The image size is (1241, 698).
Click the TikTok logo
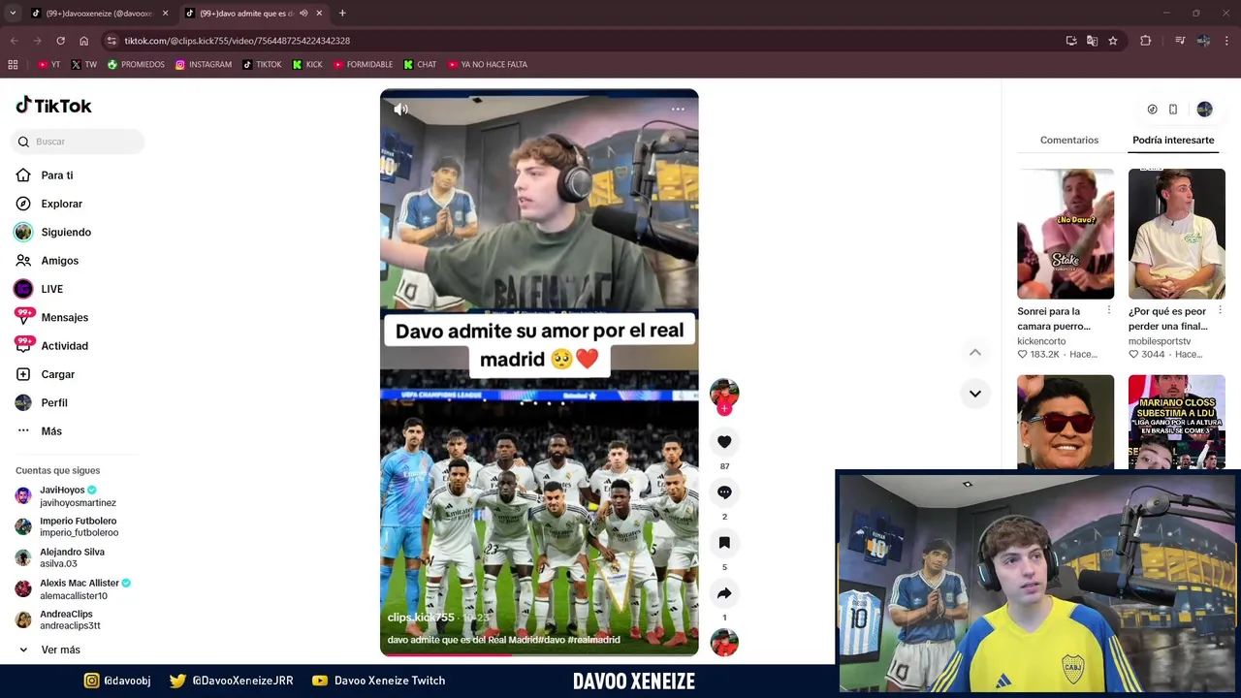pos(53,106)
